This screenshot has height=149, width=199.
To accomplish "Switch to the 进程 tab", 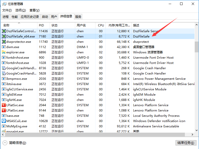I will coord(6,17).
